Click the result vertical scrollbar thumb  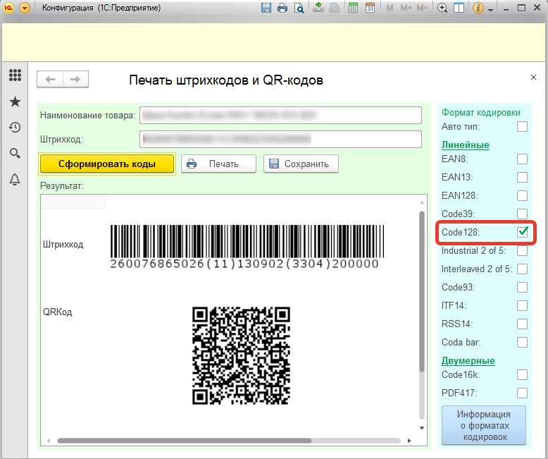coord(422,291)
